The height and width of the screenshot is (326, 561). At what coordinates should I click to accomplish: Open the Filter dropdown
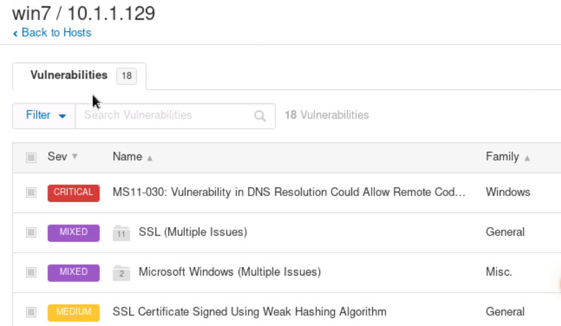45,115
